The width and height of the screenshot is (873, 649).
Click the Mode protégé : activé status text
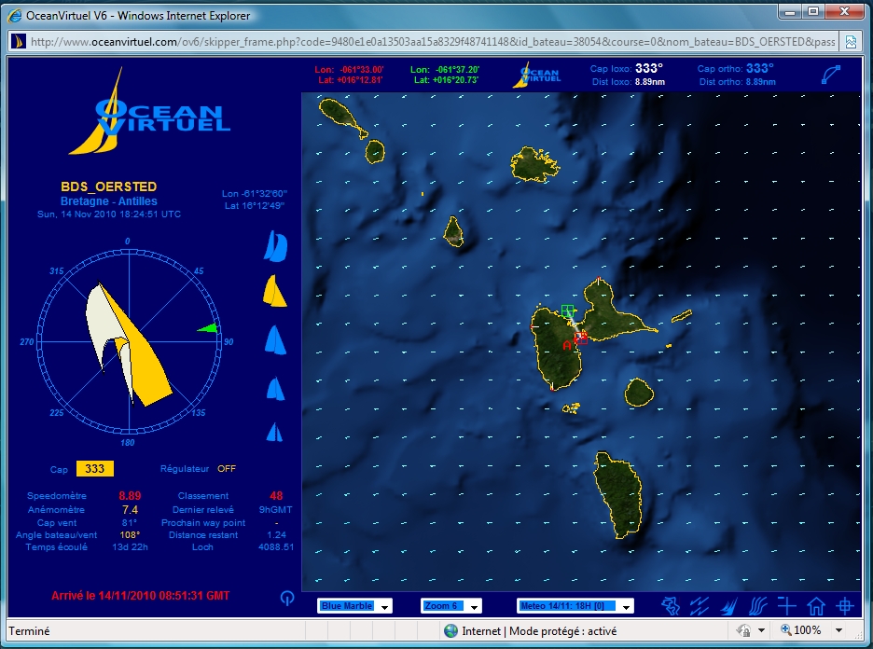coord(563,630)
